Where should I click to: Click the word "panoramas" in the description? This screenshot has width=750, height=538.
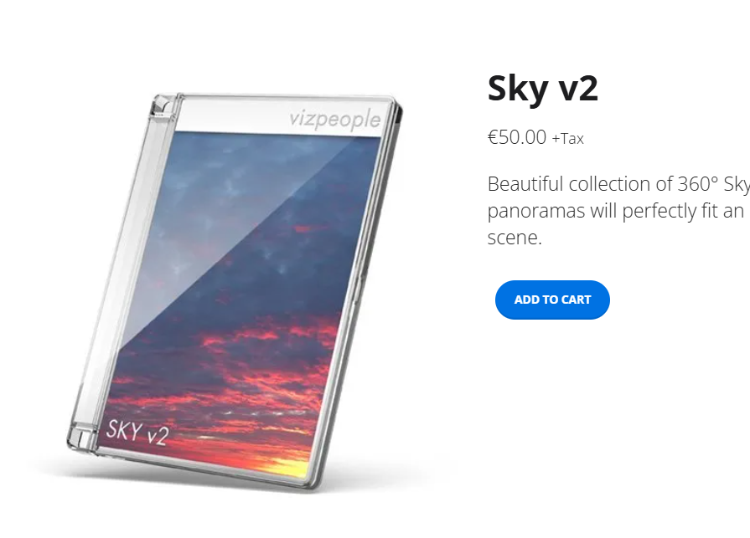coord(536,212)
